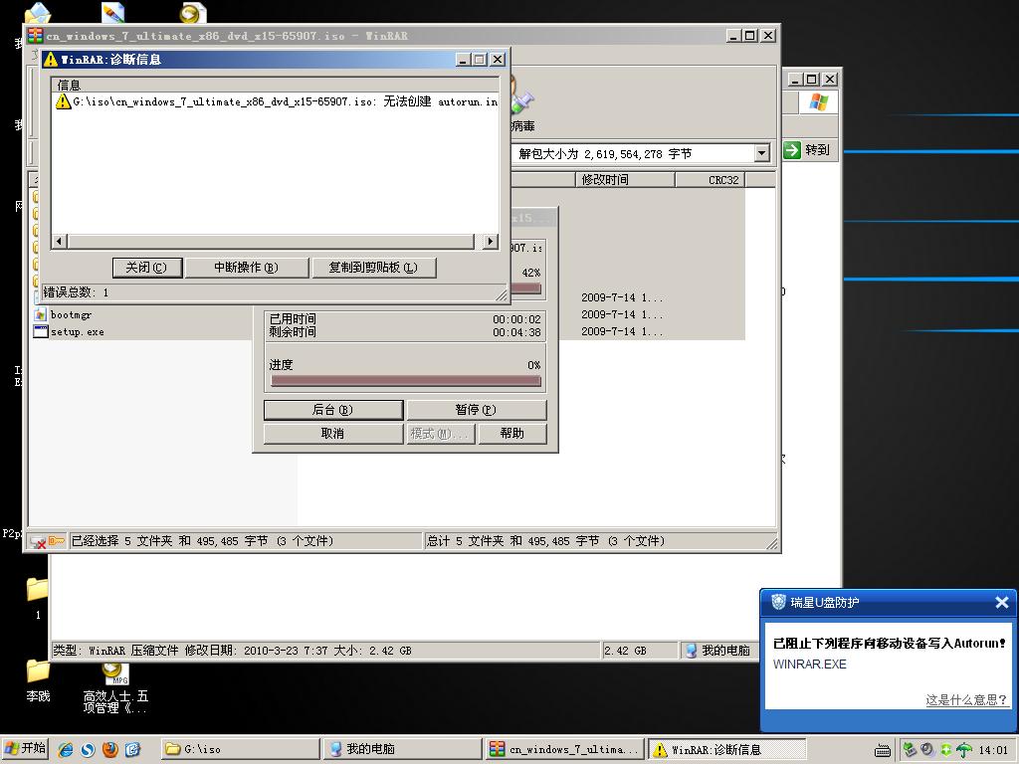Close the 瑞星U盘防护 notification popup

tap(1001, 603)
